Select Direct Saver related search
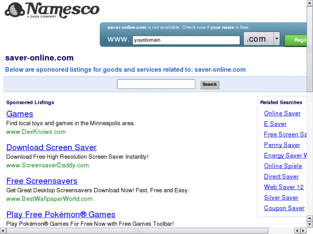313x234 pixels. (281, 176)
